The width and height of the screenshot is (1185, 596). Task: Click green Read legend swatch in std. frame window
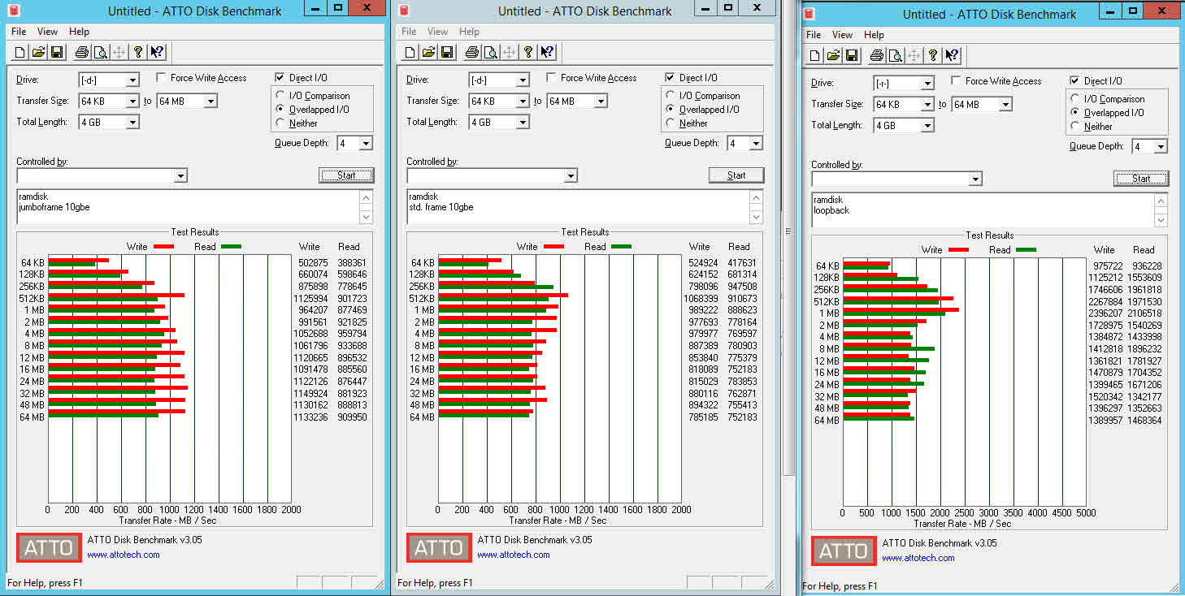(x=621, y=247)
